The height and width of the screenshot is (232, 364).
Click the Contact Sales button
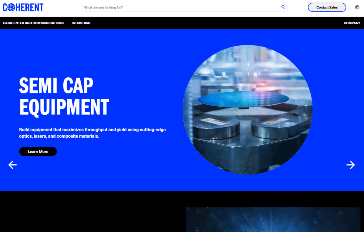click(x=327, y=7)
